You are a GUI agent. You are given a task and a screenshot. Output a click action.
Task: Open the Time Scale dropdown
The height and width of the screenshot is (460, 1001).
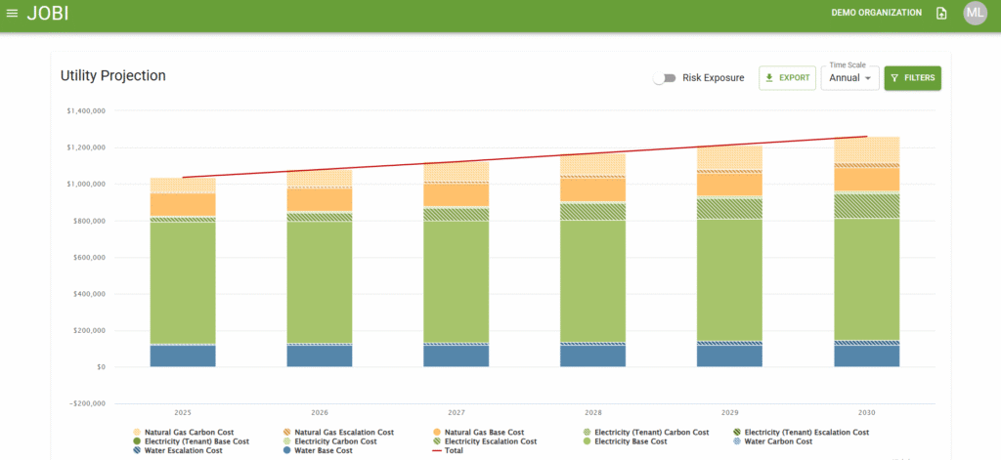tap(849, 78)
